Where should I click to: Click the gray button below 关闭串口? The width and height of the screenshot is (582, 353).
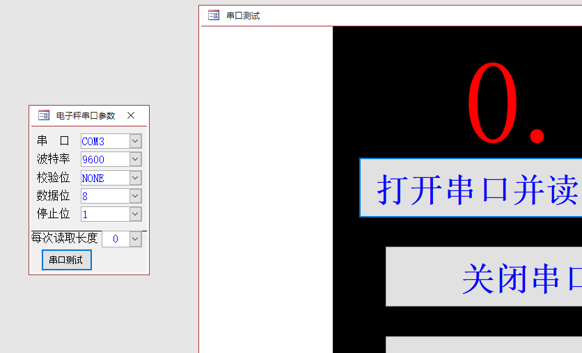(484, 345)
